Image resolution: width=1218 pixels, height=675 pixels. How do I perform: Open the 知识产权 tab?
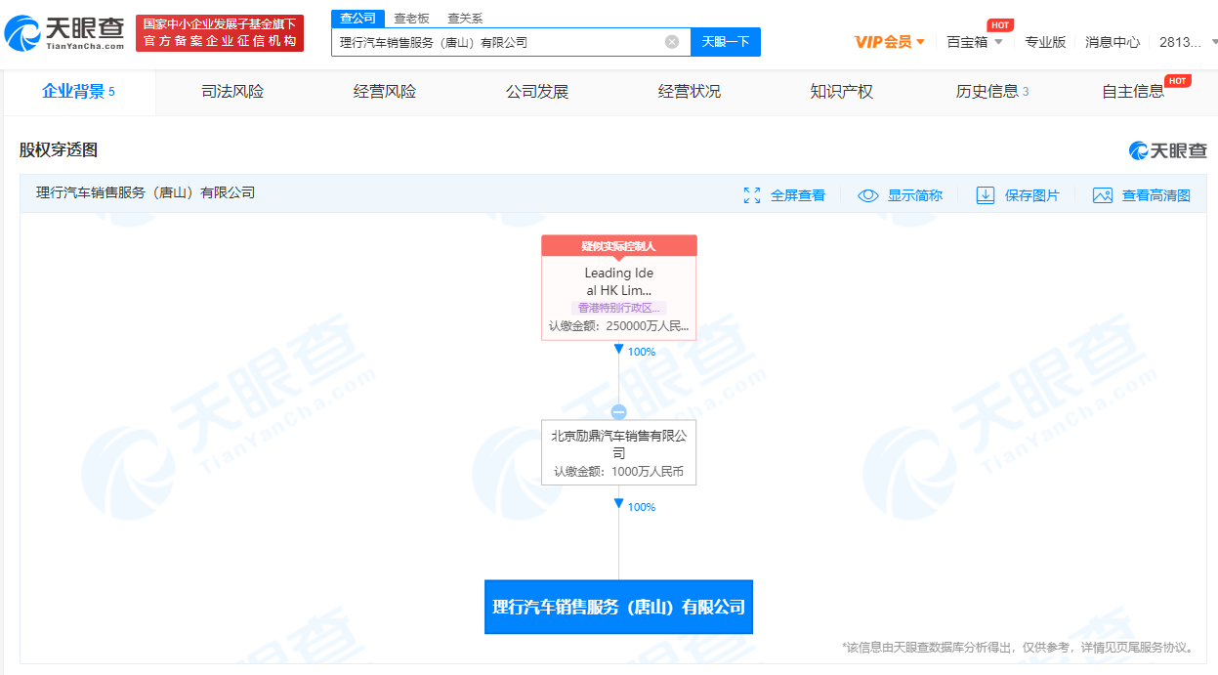click(841, 92)
